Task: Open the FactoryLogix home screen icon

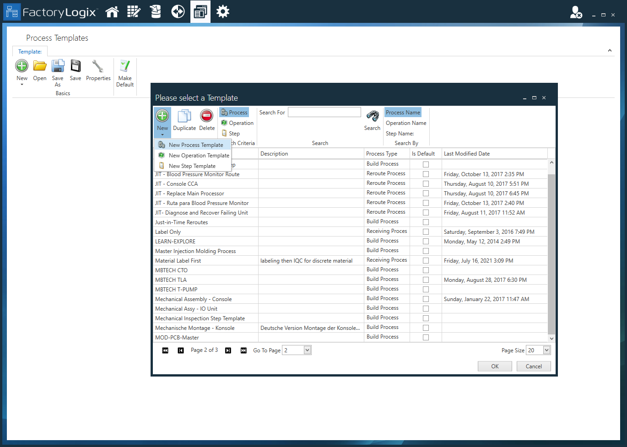Action: pos(112,11)
